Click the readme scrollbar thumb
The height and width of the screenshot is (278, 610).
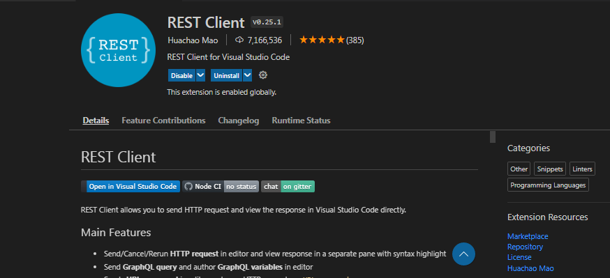493,137
